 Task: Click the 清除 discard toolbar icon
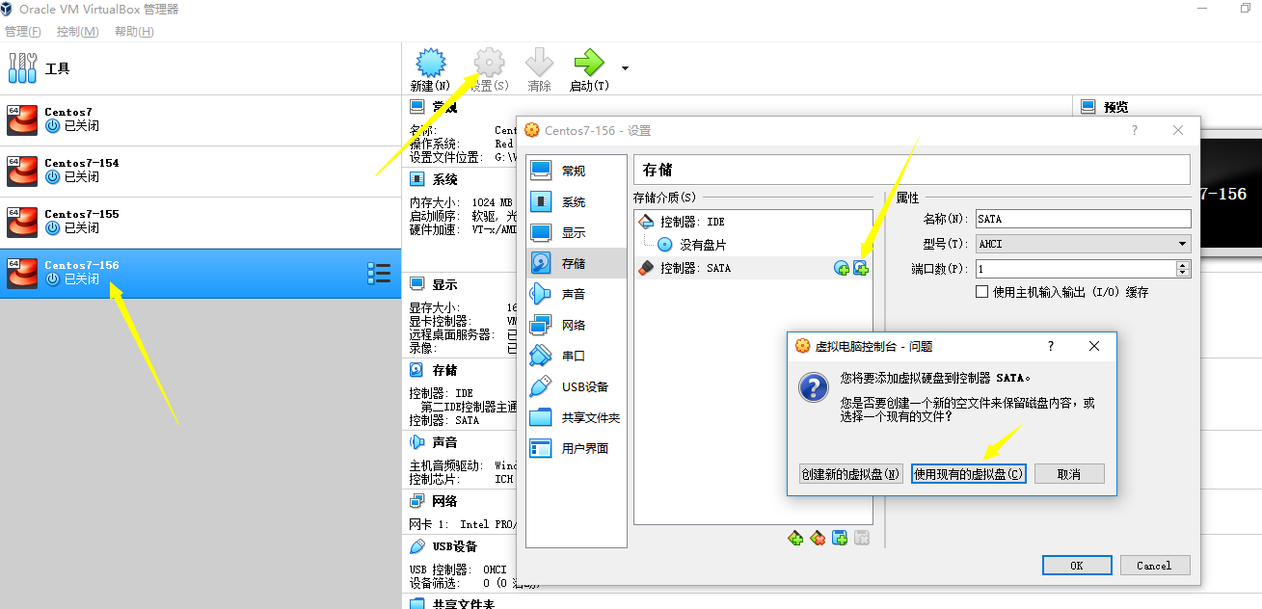539,70
